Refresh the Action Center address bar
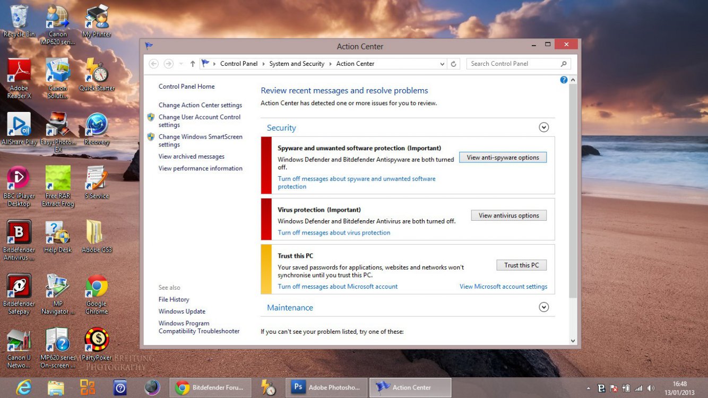This screenshot has width=708, height=398. click(x=453, y=64)
